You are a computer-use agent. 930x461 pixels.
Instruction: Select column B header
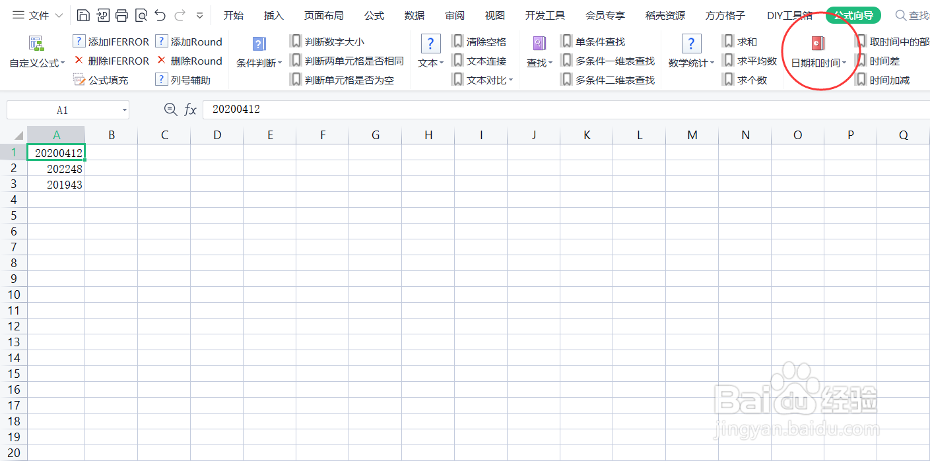tap(112, 135)
